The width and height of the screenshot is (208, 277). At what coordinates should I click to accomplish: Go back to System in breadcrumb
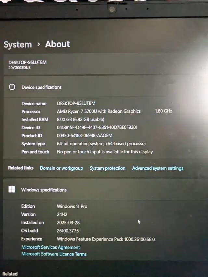pos(18,45)
